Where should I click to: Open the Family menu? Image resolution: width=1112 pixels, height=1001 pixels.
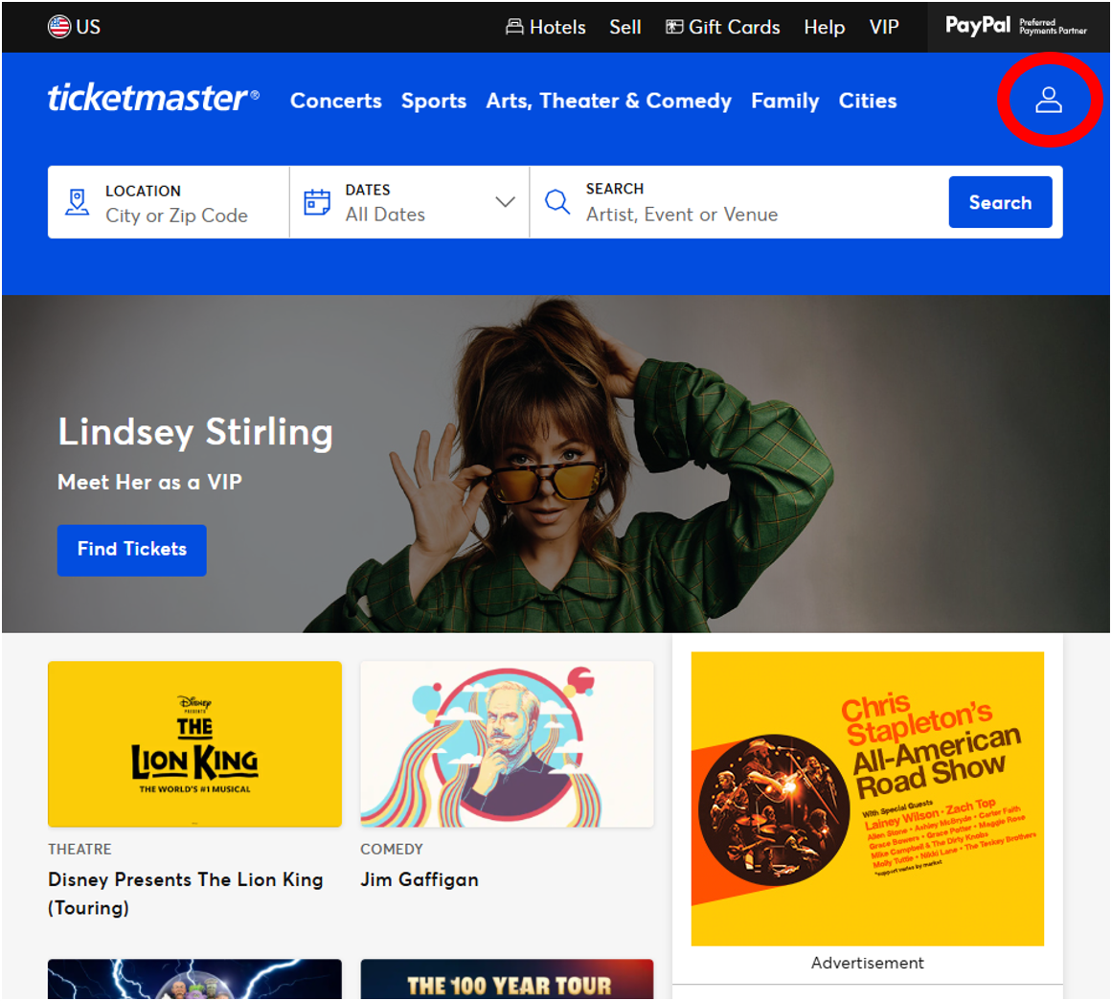785,101
